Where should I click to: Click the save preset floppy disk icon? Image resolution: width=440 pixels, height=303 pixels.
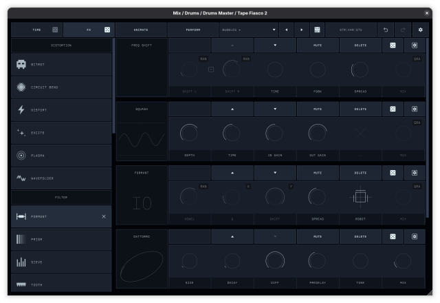click(x=317, y=30)
